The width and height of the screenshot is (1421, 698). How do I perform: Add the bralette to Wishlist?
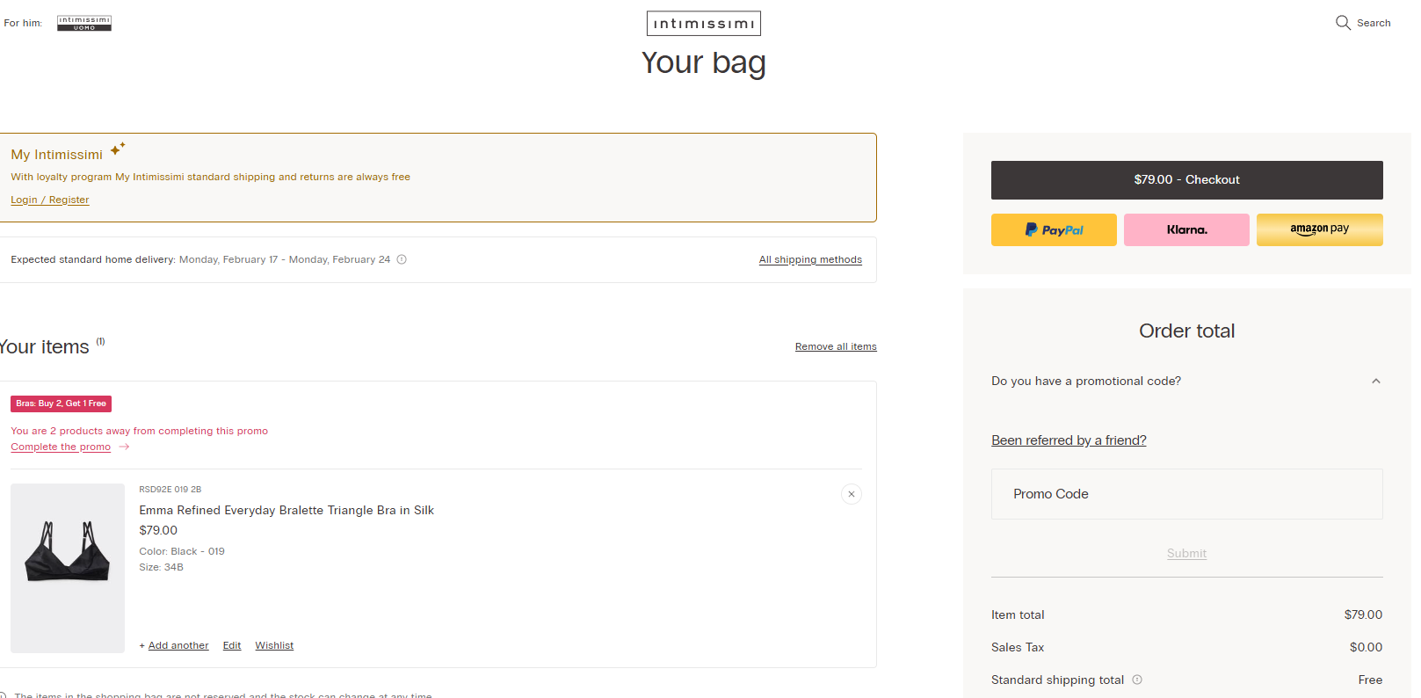click(273, 645)
